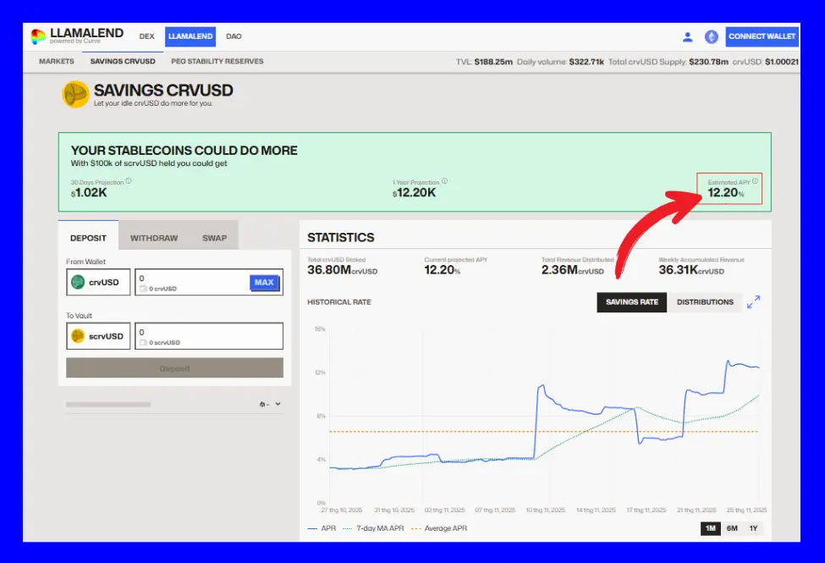Select the 1Y chart time range
This screenshot has width=825, height=563.
click(x=753, y=528)
